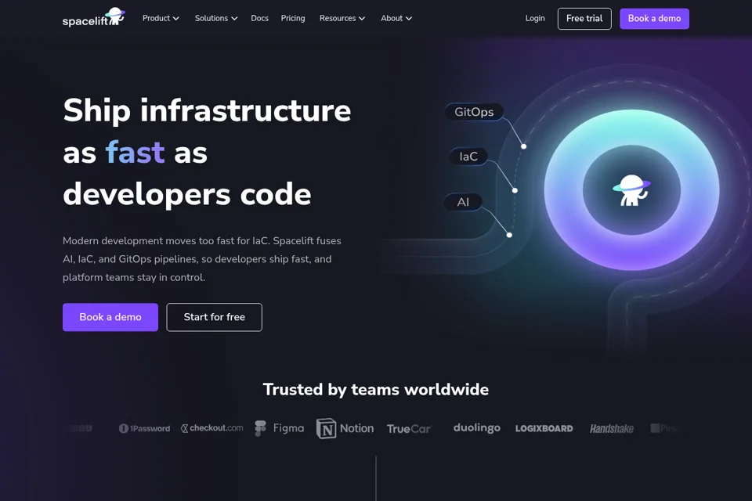Select the AI label pill
Image resolution: width=752 pixels, height=501 pixels.
pos(463,202)
